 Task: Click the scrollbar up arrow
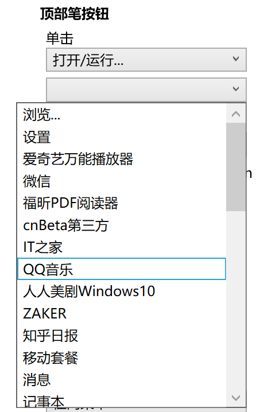[236, 114]
